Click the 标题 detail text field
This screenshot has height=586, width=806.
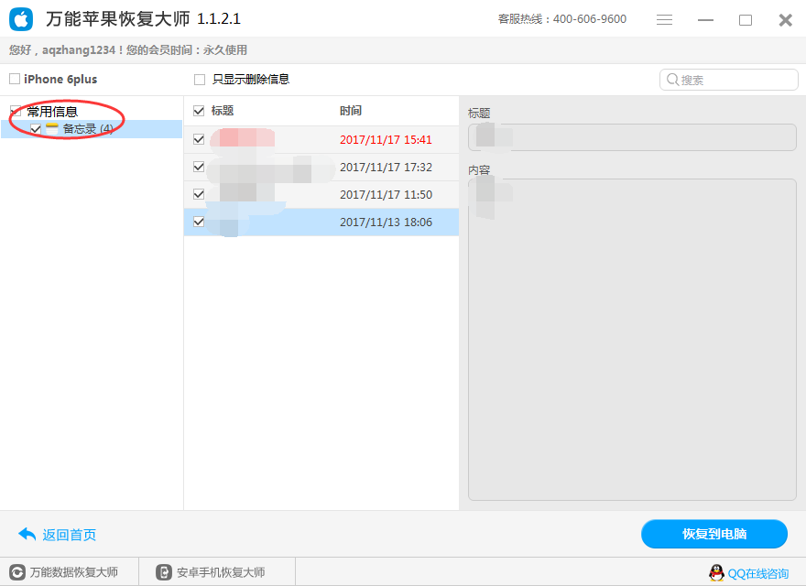632,137
